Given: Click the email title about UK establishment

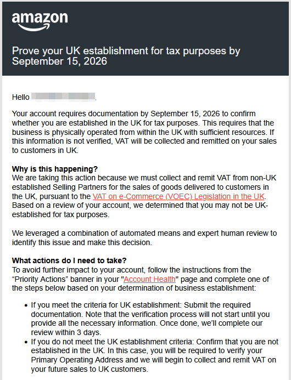Looking at the screenshot, I should 126,56.
